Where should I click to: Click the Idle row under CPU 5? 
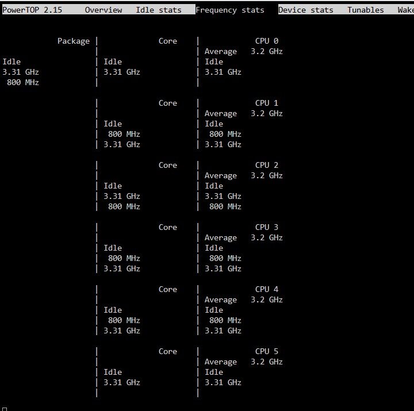pyautogui.click(x=214, y=372)
